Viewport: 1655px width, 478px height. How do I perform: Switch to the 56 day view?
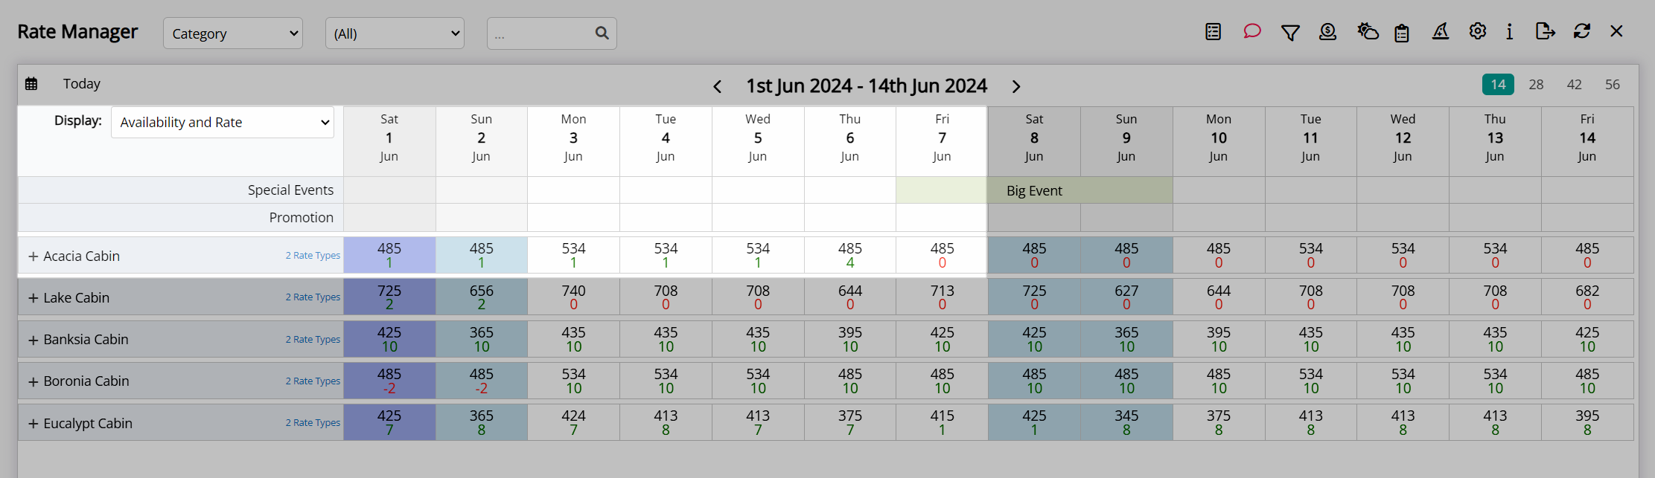[1612, 85]
